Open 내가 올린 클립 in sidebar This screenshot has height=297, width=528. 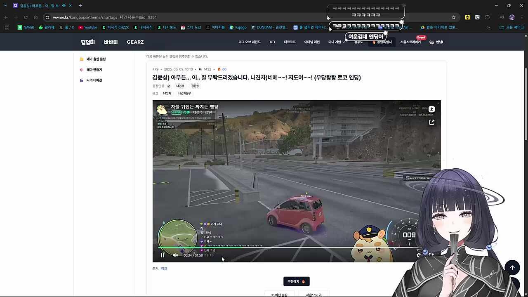tap(96, 59)
